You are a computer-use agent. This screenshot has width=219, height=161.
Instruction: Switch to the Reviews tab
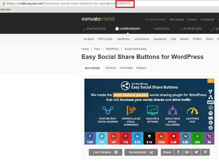[111, 68]
